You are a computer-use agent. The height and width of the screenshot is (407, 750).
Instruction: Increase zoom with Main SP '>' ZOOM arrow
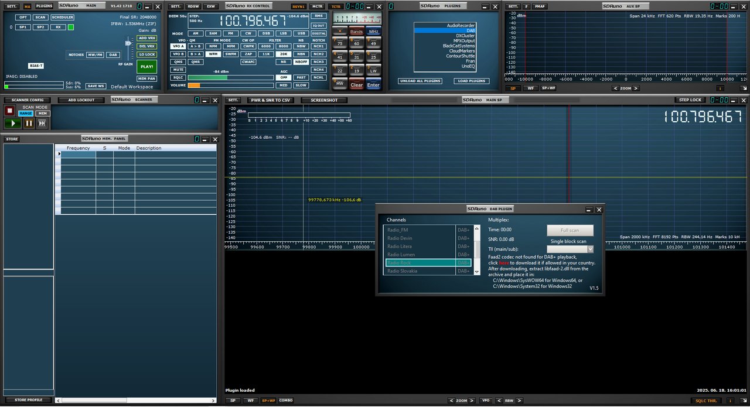coord(472,401)
